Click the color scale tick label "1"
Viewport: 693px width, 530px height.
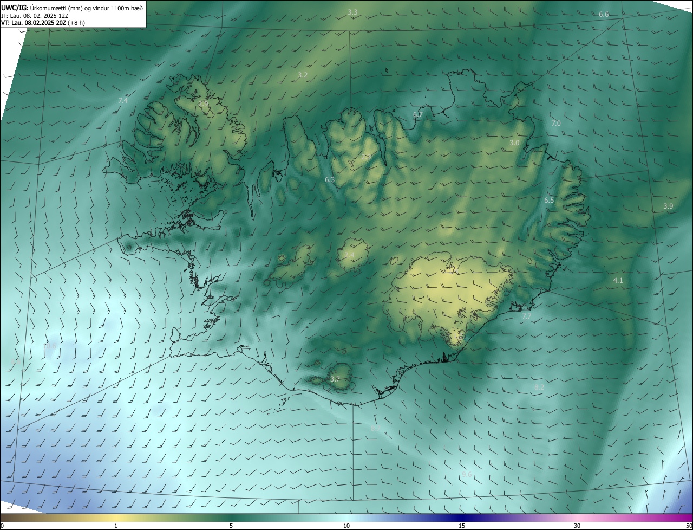point(116,526)
